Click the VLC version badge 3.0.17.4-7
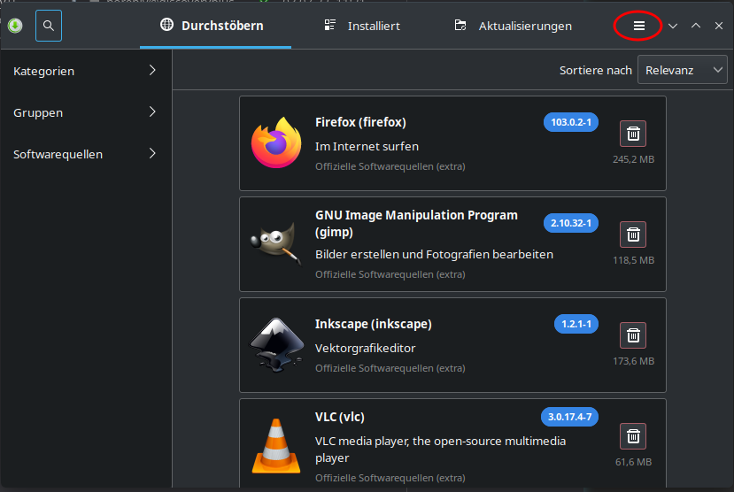The image size is (734, 492). (x=569, y=417)
